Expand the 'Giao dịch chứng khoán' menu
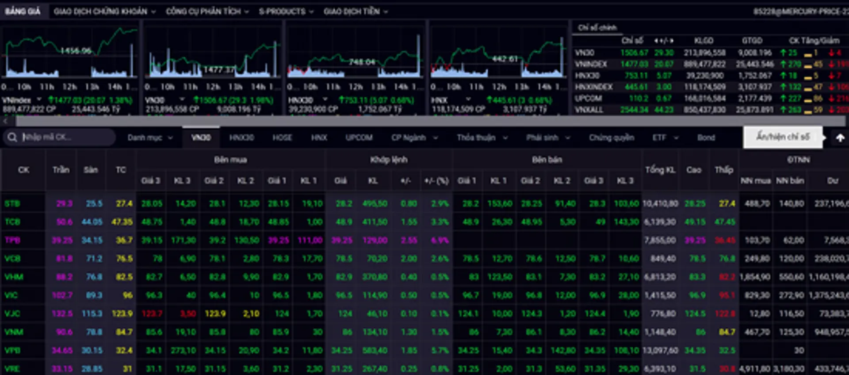The width and height of the screenshot is (849, 375). pyautogui.click(x=104, y=11)
